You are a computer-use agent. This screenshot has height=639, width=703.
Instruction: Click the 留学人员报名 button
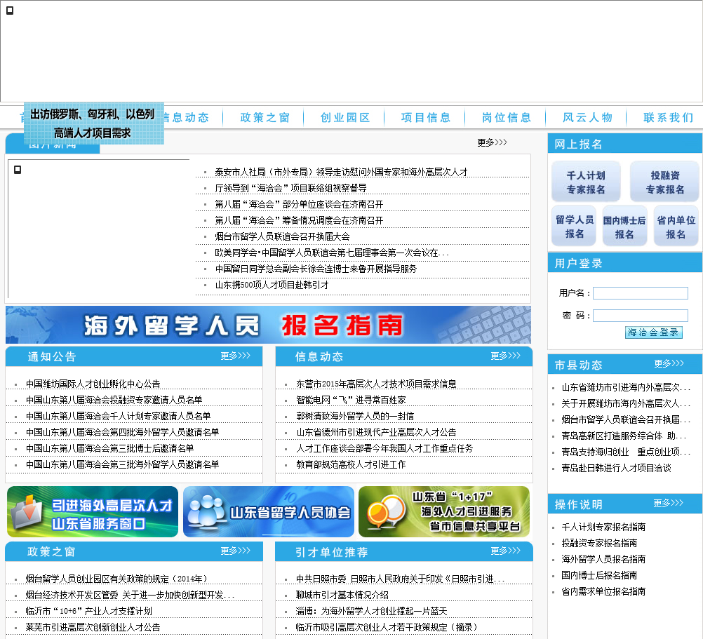[x=575, y=226]
